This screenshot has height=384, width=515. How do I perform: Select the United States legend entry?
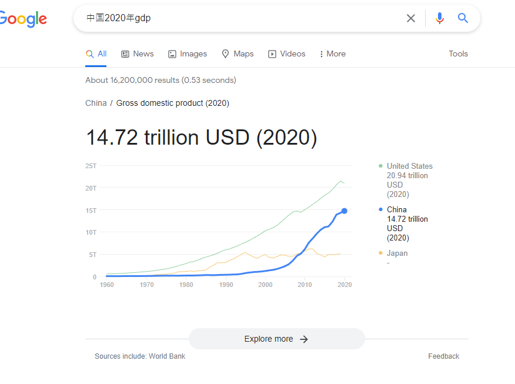pos(406,180)
